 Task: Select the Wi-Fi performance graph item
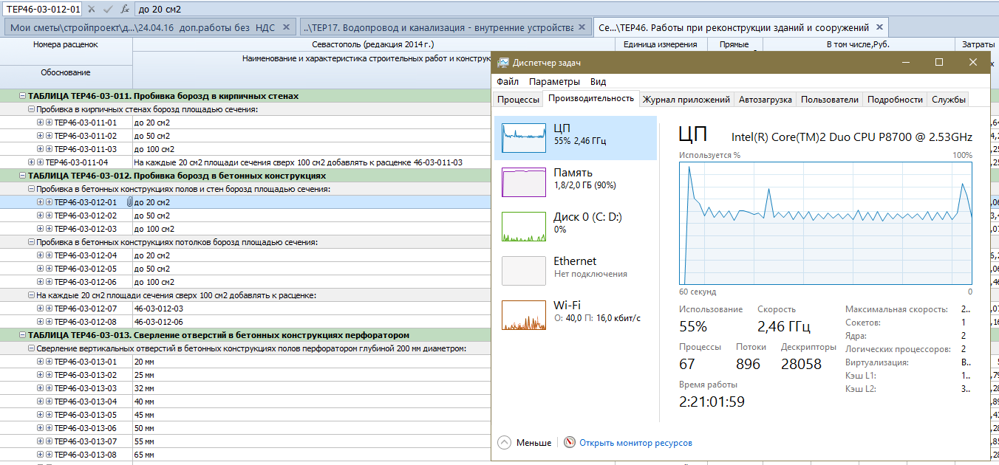coord(524,314)
